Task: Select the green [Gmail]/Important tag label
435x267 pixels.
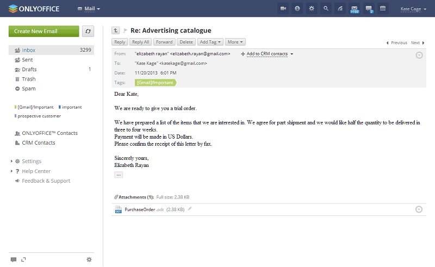Action: [x=156, y=83]
